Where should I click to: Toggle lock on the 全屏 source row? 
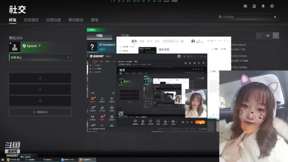93,72
